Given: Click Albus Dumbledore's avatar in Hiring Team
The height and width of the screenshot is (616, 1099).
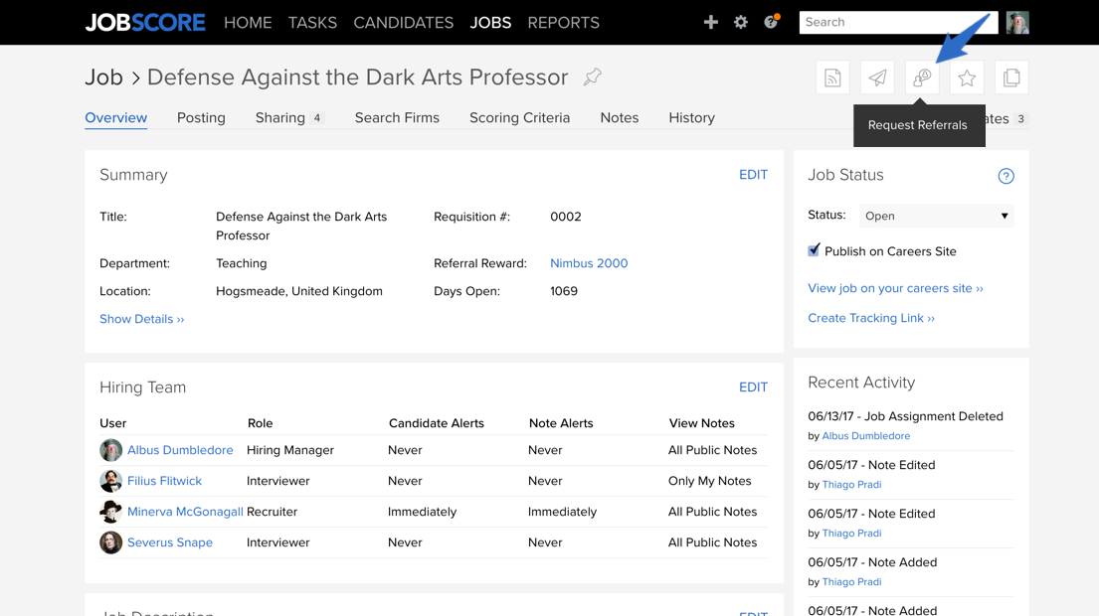Looking at the screenshot, I should (110, 450).
